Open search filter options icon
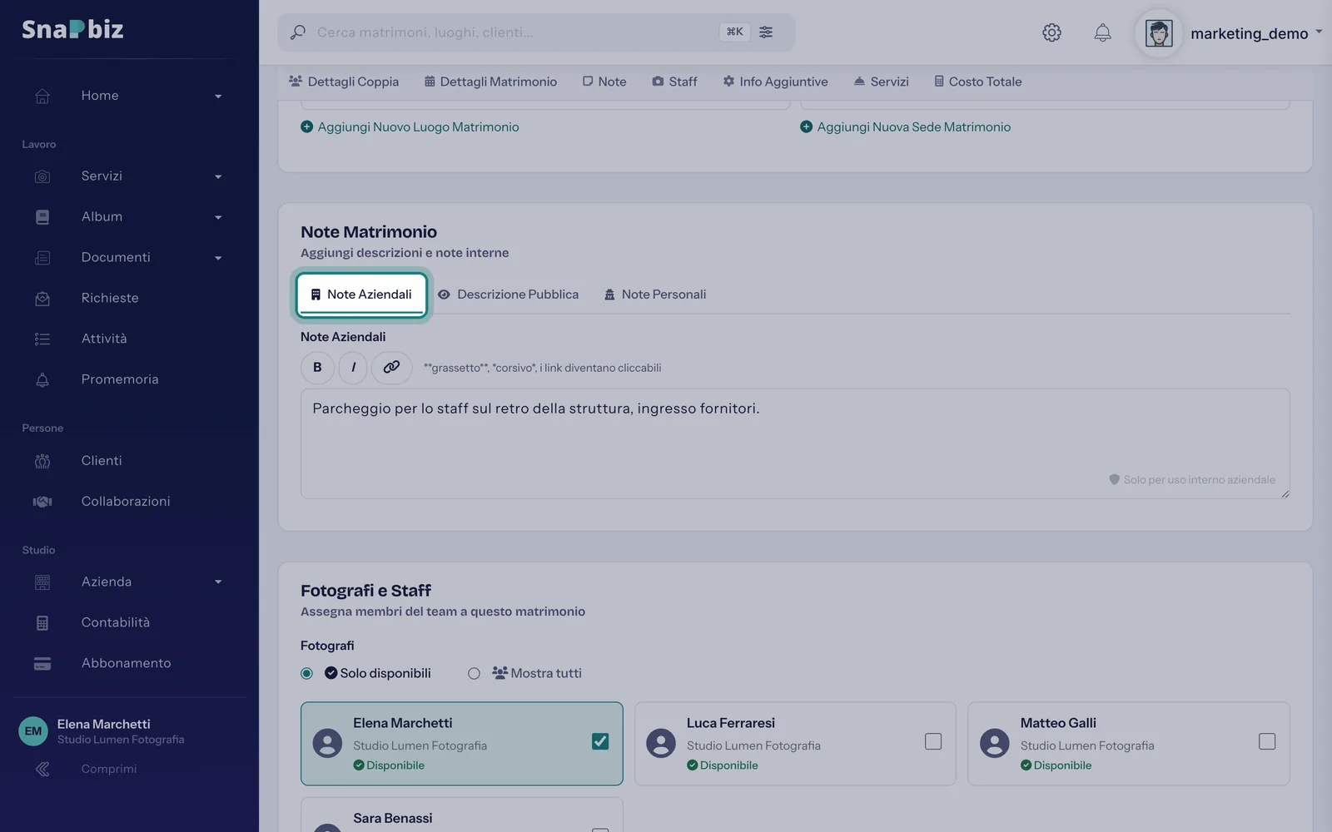The height and width of the screenshot is (832, 1332). point(766,32)
